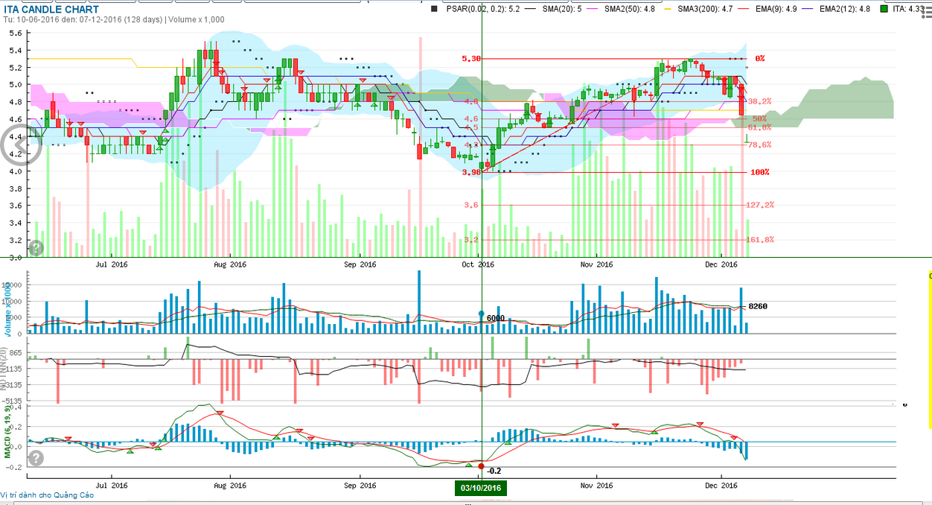The image size is (932, 505).
Task: Toggle EMA2(12) legend entry
Action: coord(844,10)
